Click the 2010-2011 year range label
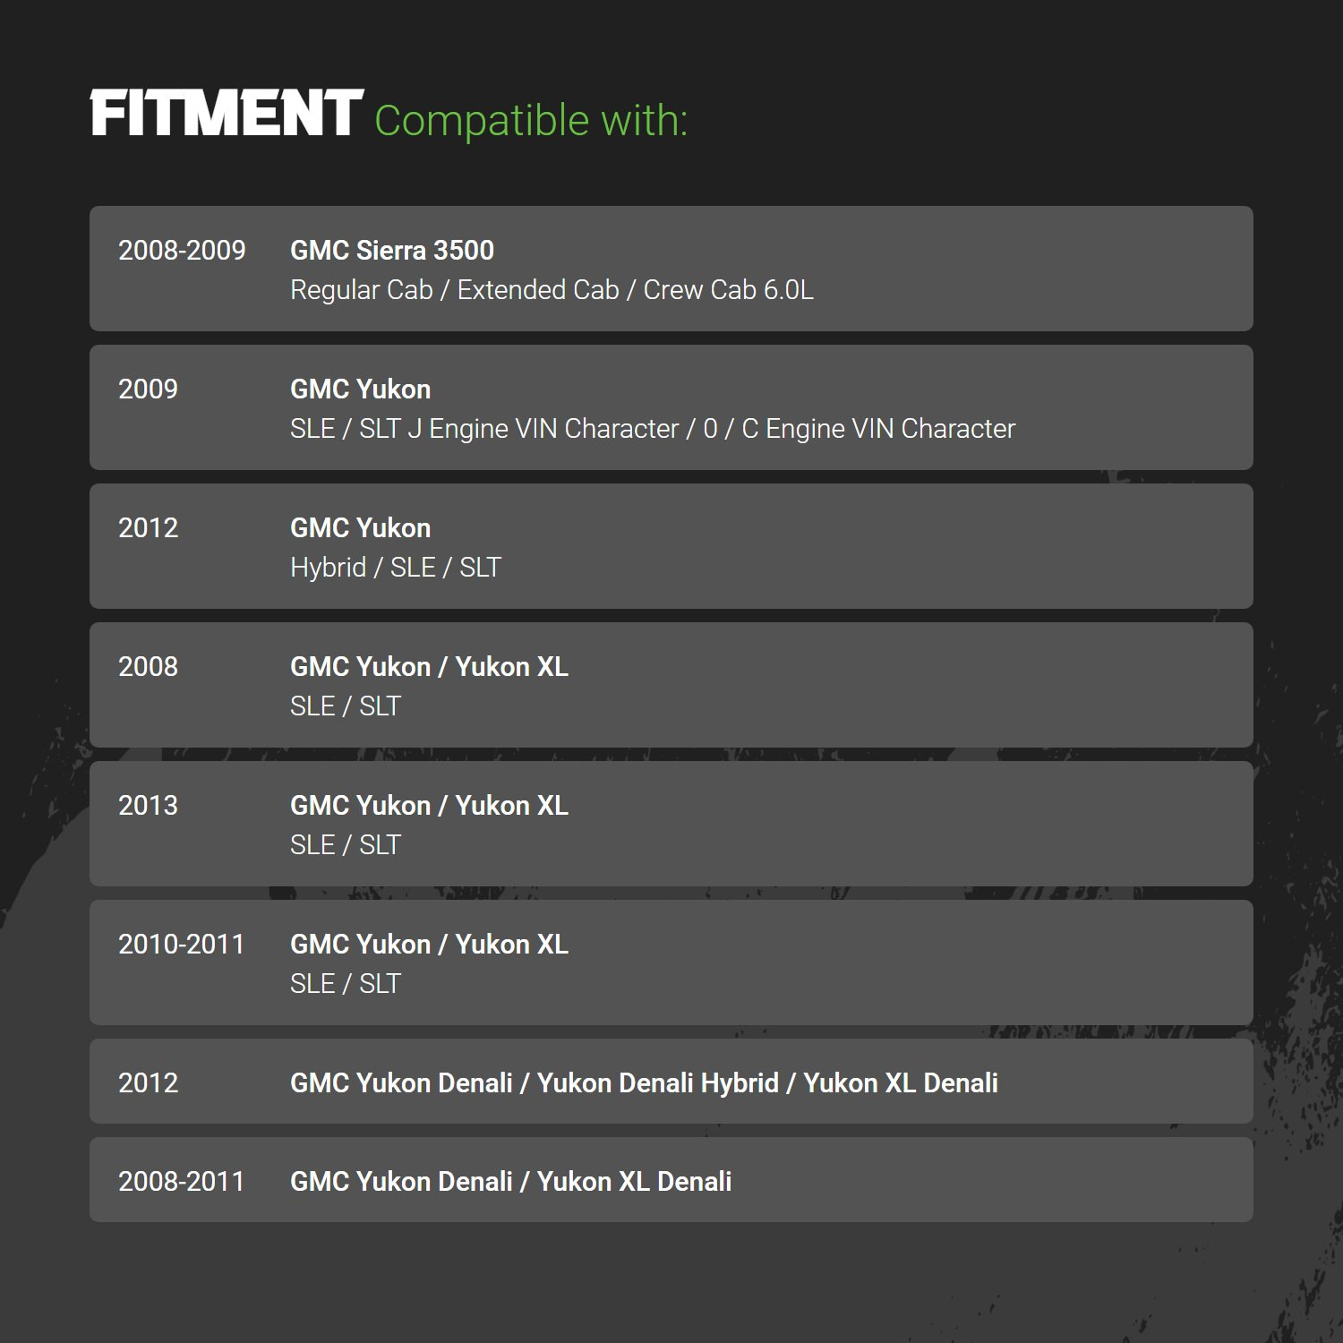Viewport: 1343px width, 1343px height. (182, 945)
